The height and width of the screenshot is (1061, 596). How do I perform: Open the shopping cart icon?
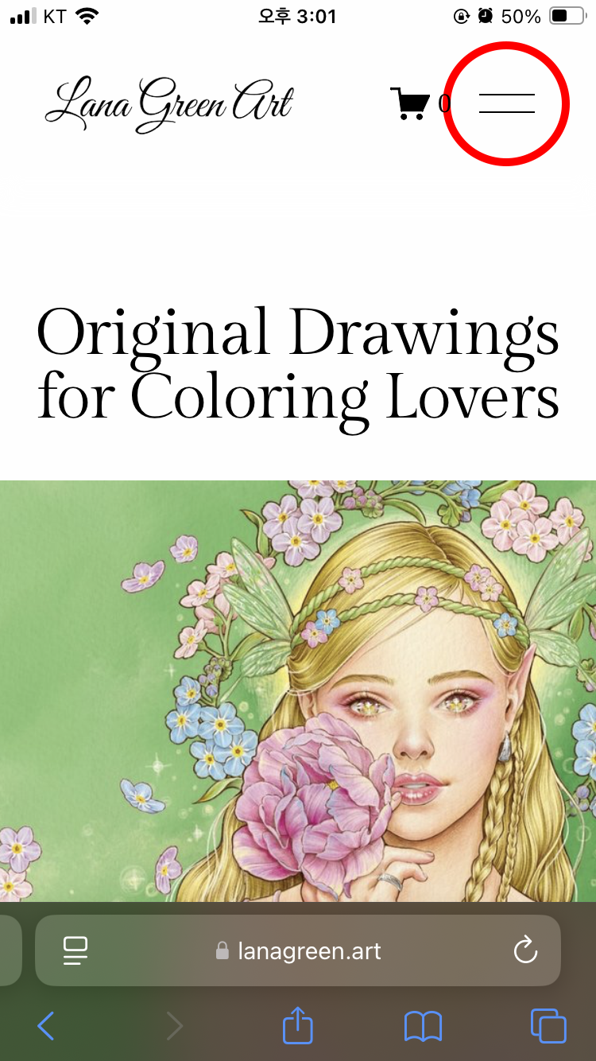click(x=409, y=103)
